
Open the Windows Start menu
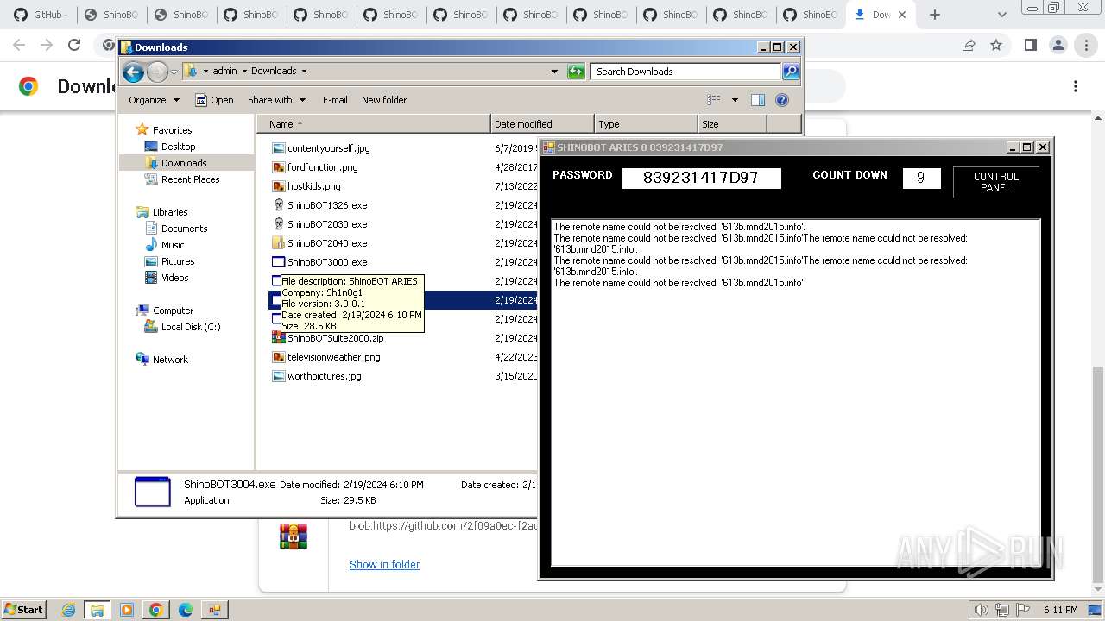[23, 610]
